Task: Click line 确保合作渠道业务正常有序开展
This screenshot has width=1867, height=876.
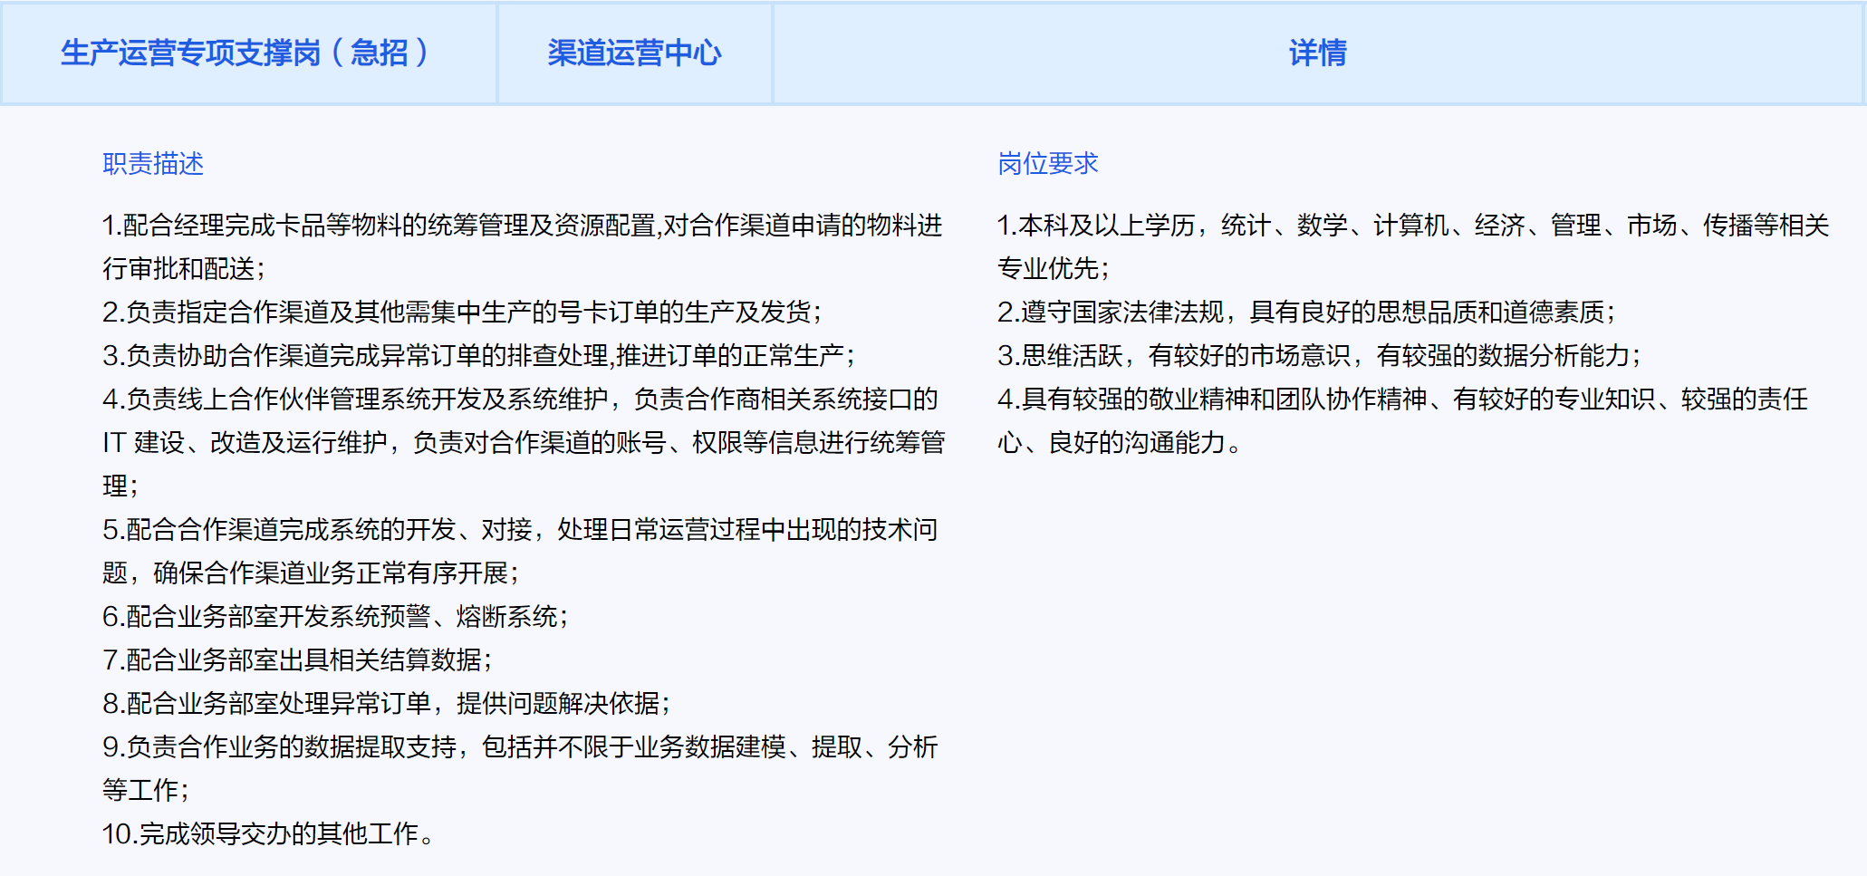Action: click(311, 573)
